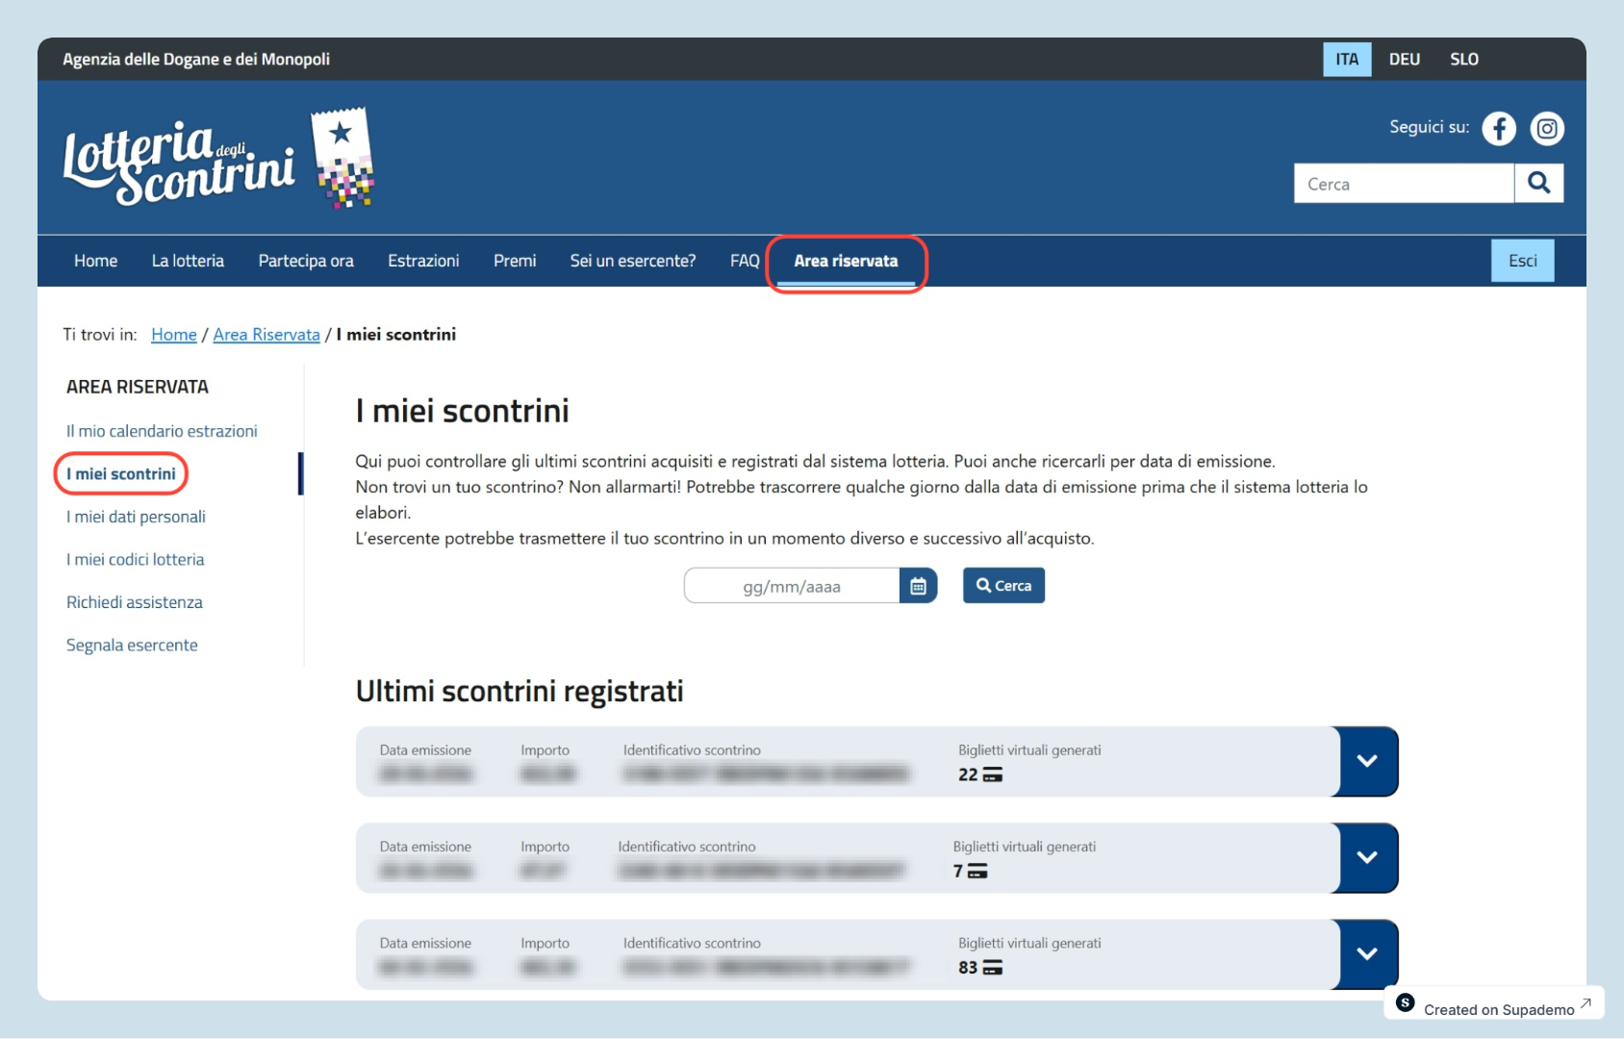Select the SLO language option
Image resolution: width=1624 pixels, height=1039 pixels.
pos(1463,59)
